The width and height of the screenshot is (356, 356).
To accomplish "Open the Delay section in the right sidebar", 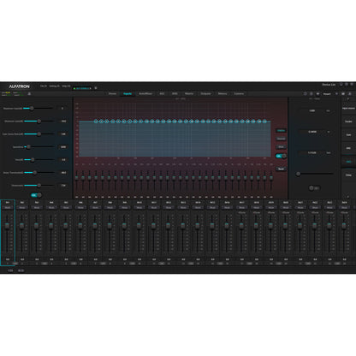I will 348,175.
